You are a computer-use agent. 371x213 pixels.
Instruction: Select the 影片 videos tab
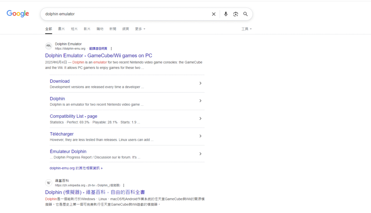pyautogui.click(x=87, y=29)
